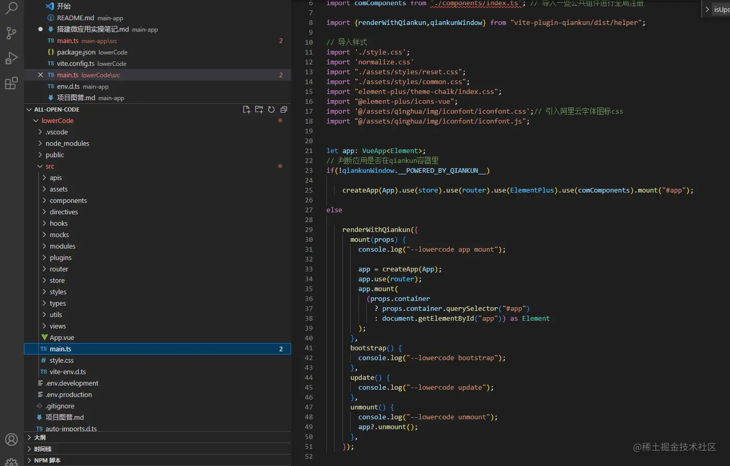This screenshot has width=730, height=466.
Task: Switch to vite.config.ts in open editors
Action: [158, 64]
